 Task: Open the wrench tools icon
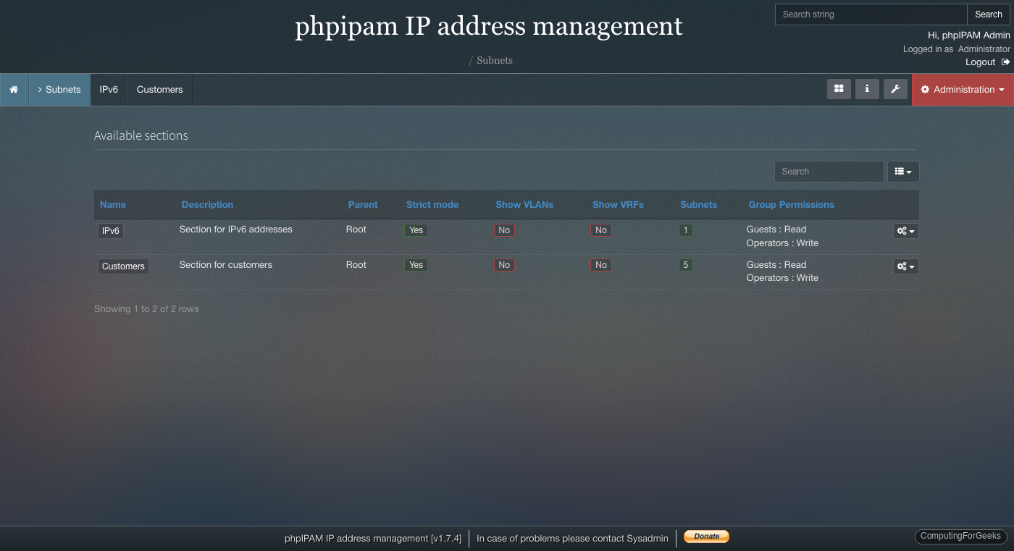coord(896,89)
